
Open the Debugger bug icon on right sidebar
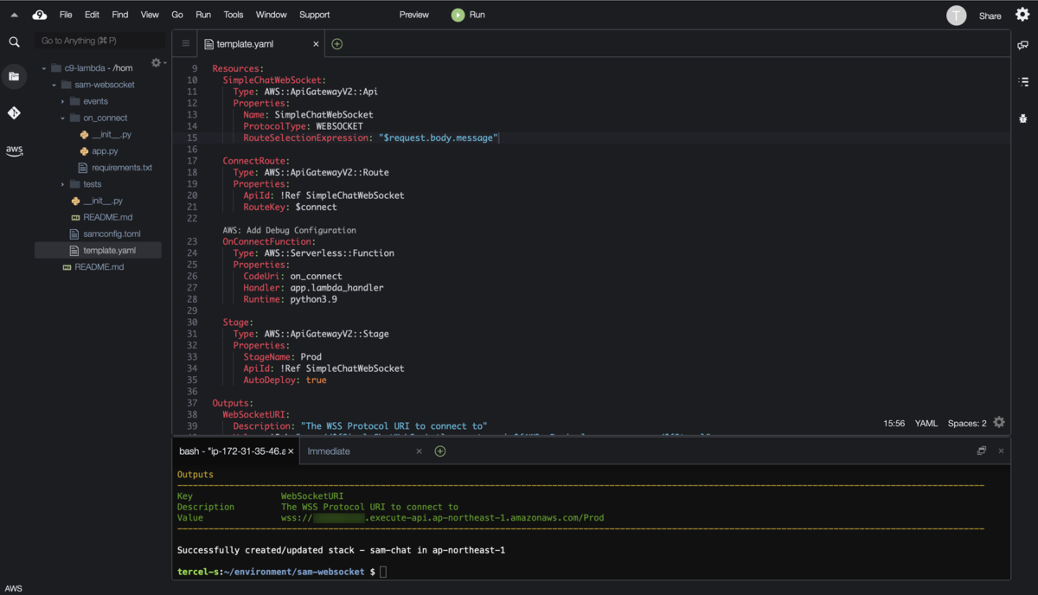click(1023, 118)
